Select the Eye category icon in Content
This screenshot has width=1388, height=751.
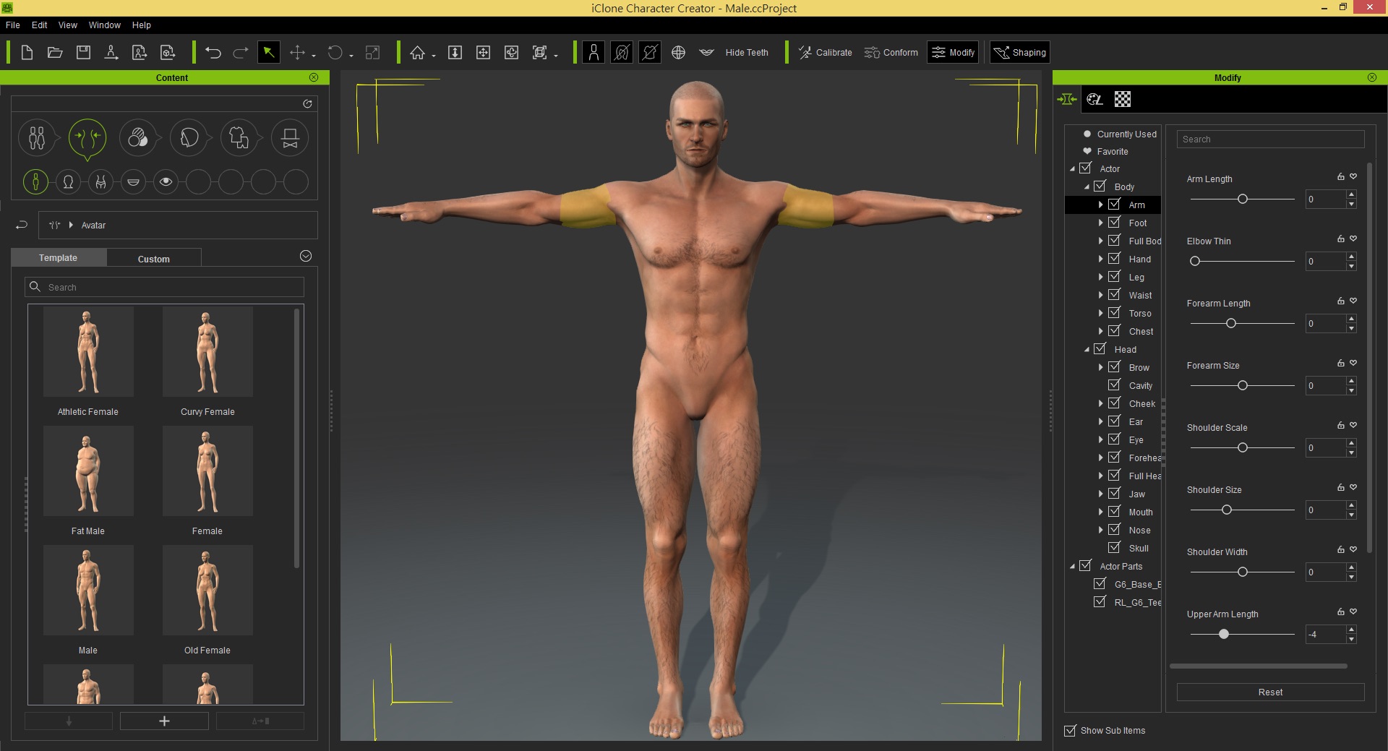166,182
